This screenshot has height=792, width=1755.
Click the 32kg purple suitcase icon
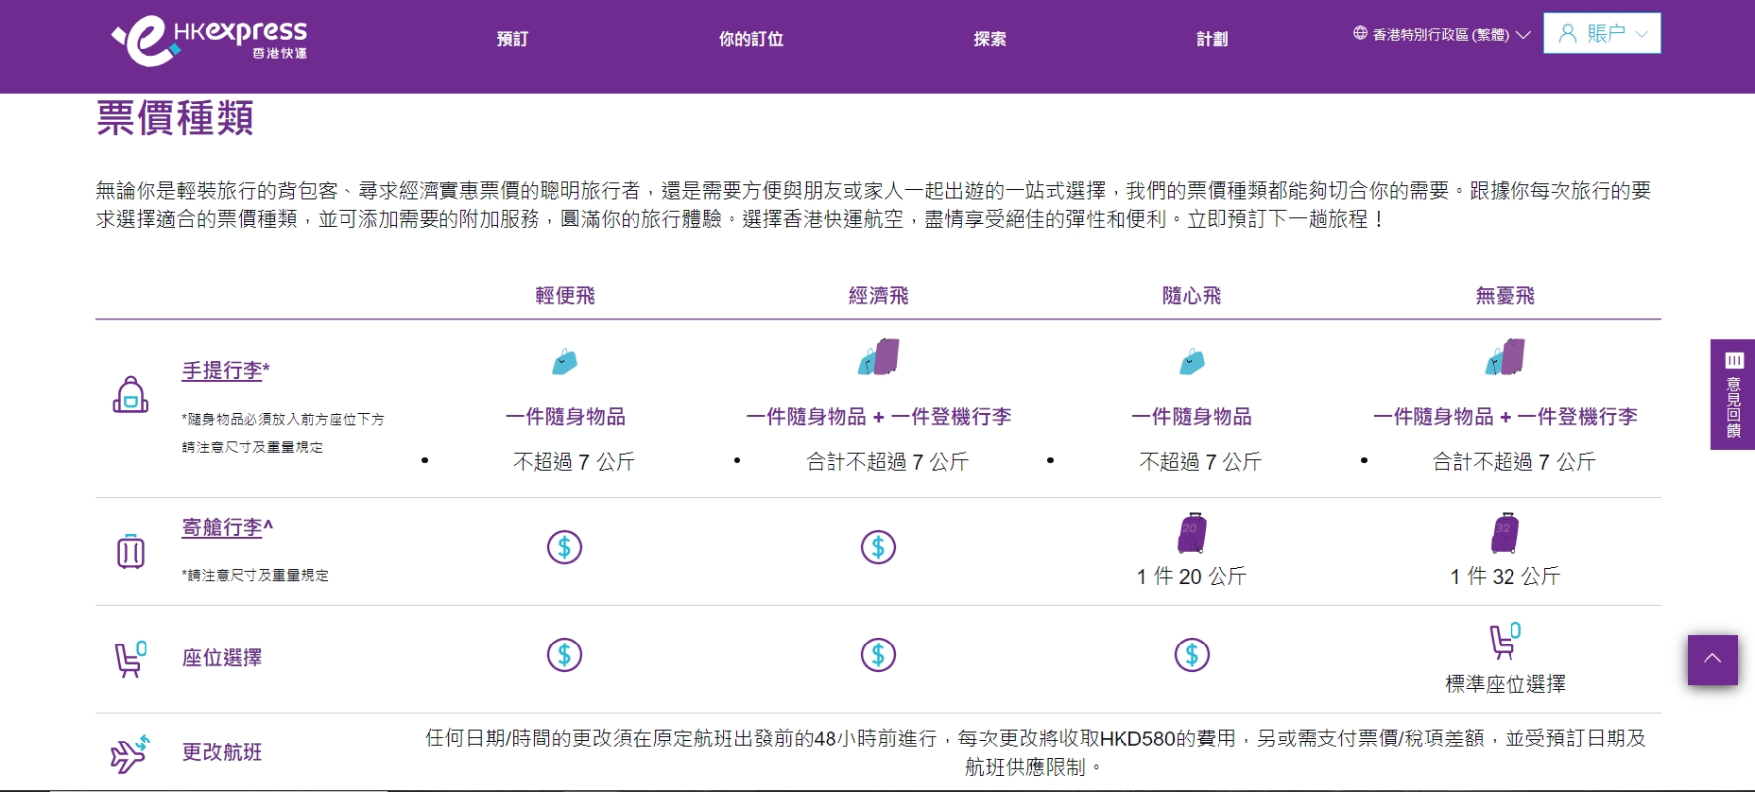point(1505,535)
